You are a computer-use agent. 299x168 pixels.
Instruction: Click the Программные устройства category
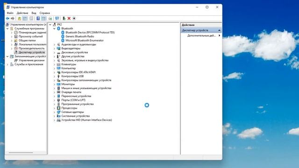tap(78, 104)
